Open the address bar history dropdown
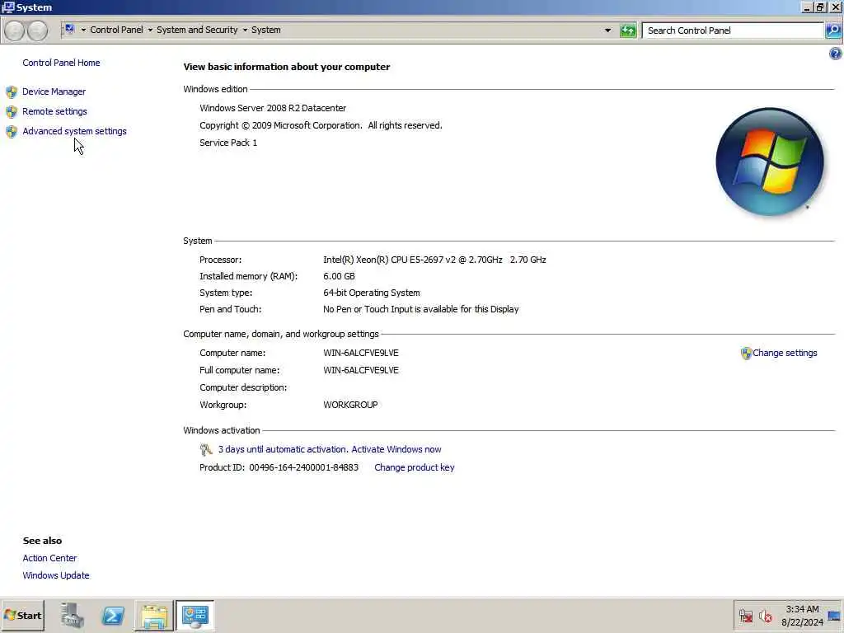 [607, 30]
